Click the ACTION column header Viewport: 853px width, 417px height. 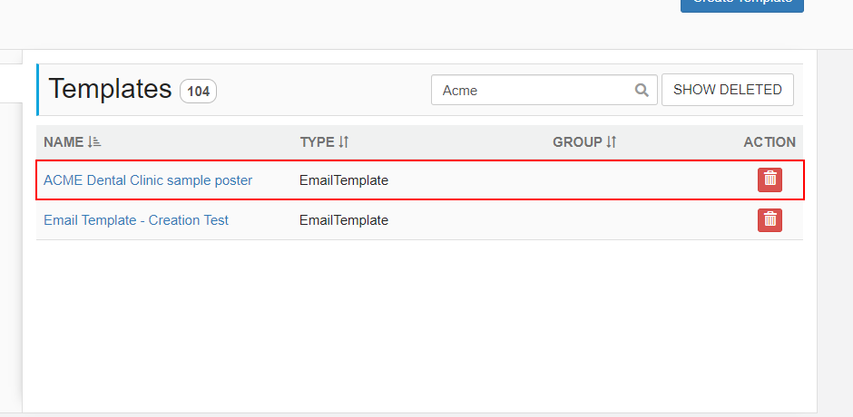click(770, 142)
